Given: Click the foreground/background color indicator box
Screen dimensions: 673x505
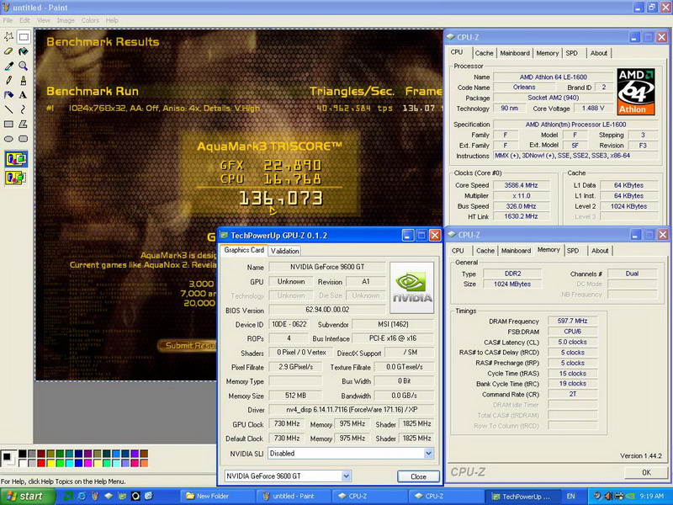Looking at the screenshot, I should click(8, 458).
